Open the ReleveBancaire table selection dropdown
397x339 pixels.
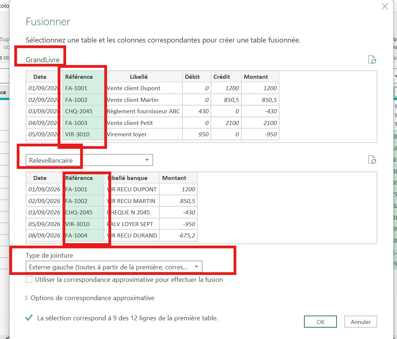click(89, 160)
